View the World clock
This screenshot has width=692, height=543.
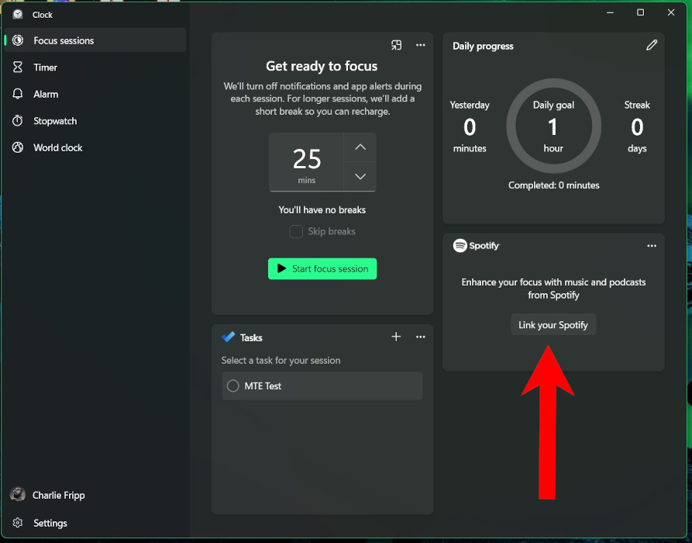57,147
